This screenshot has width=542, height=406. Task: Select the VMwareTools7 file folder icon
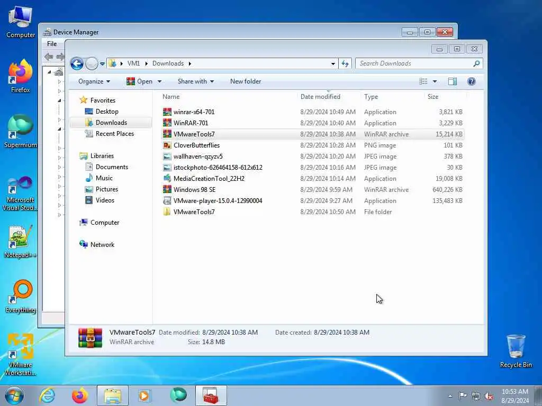tap(167, 211)
